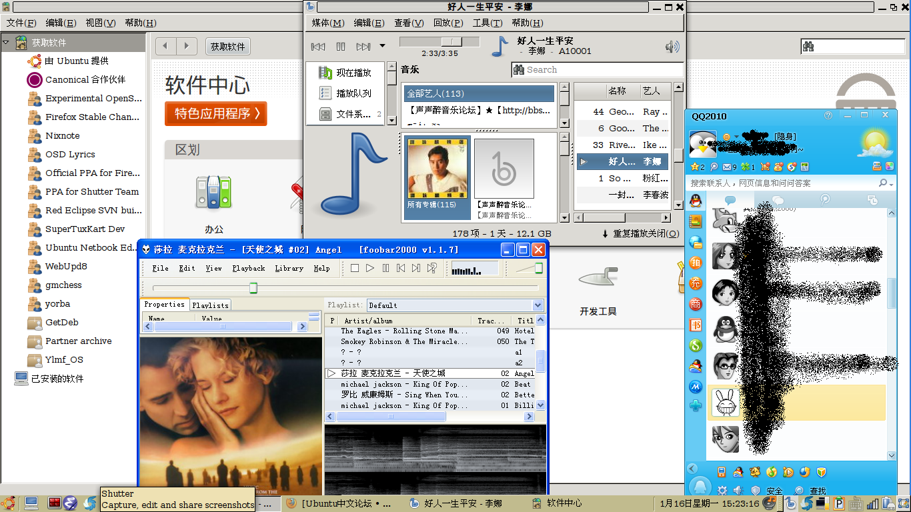Collapse 获取软件 tree node
Viewport: 911px width, 512px height.
click(x=6, y=42)
